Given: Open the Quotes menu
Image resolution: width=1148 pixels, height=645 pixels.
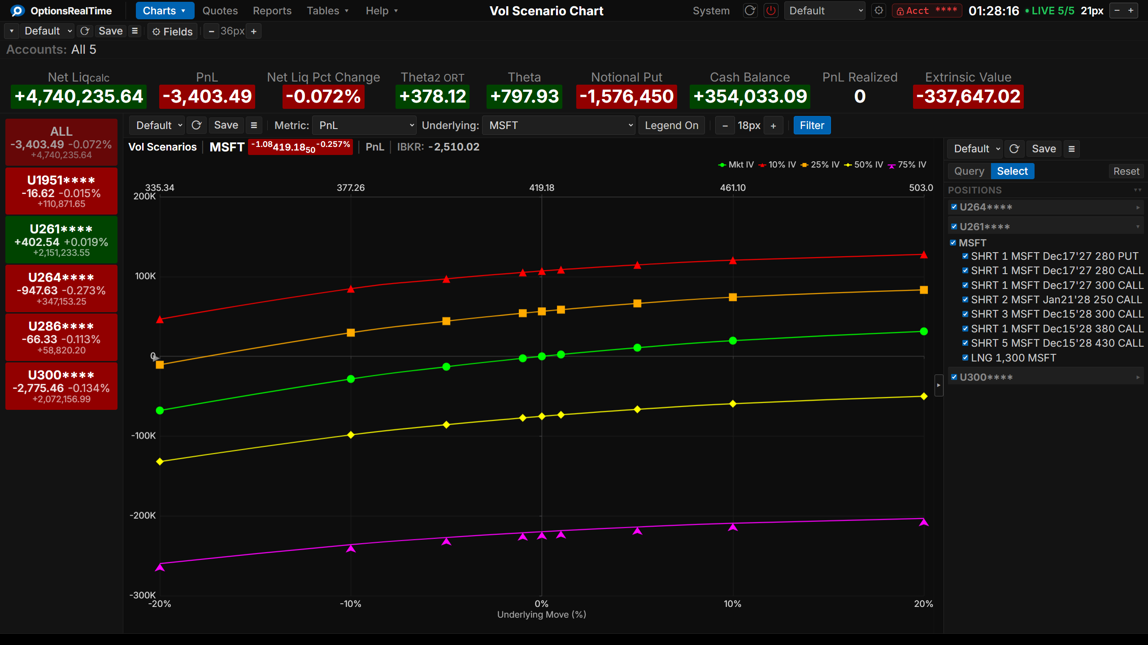Looking at the screenshot, I should (x=220, y=11).
